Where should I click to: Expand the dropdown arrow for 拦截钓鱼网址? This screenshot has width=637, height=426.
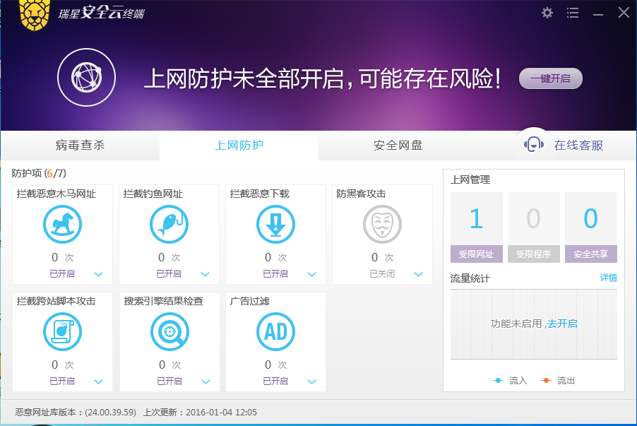tap(206, 274)
